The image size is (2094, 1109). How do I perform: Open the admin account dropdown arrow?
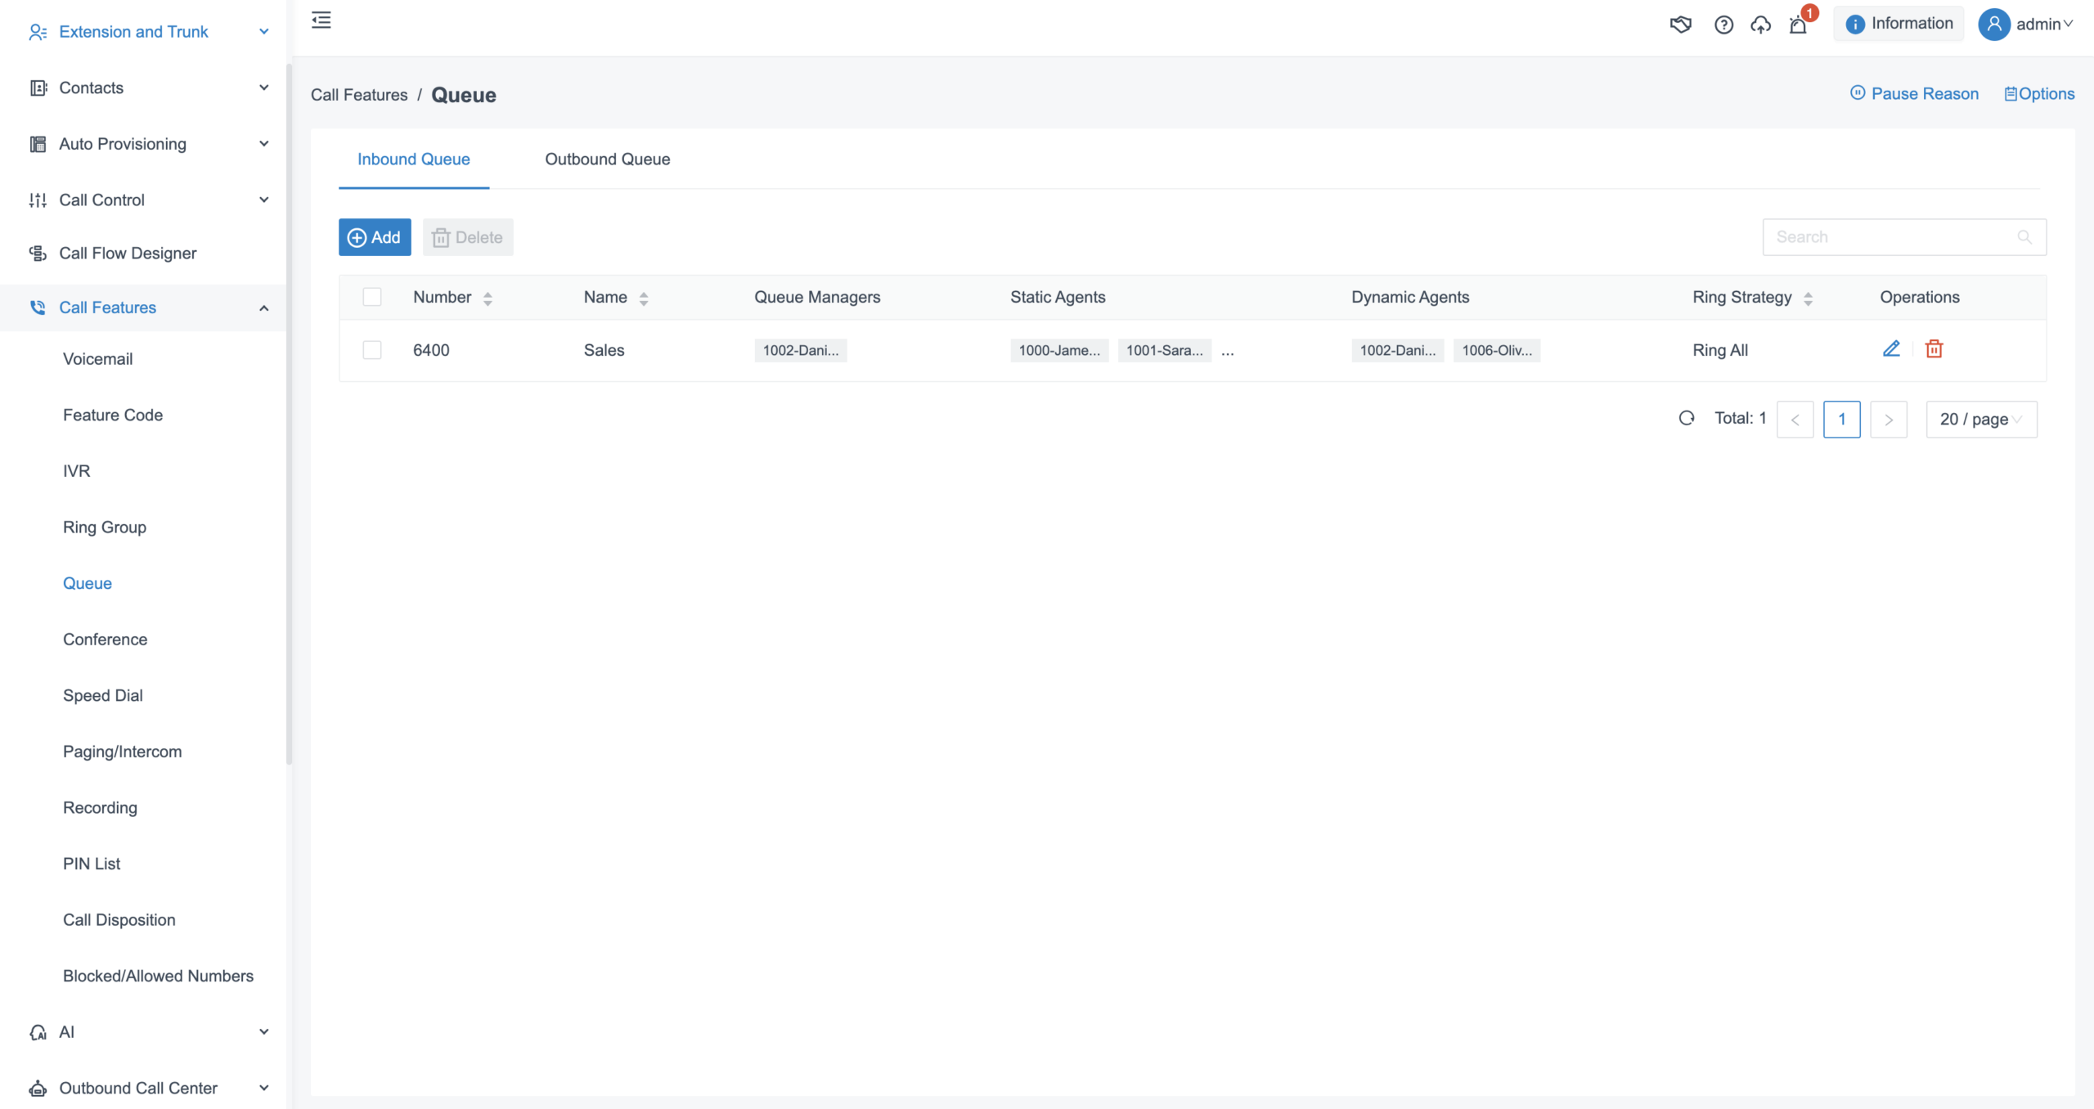[x=2068, y=25]
